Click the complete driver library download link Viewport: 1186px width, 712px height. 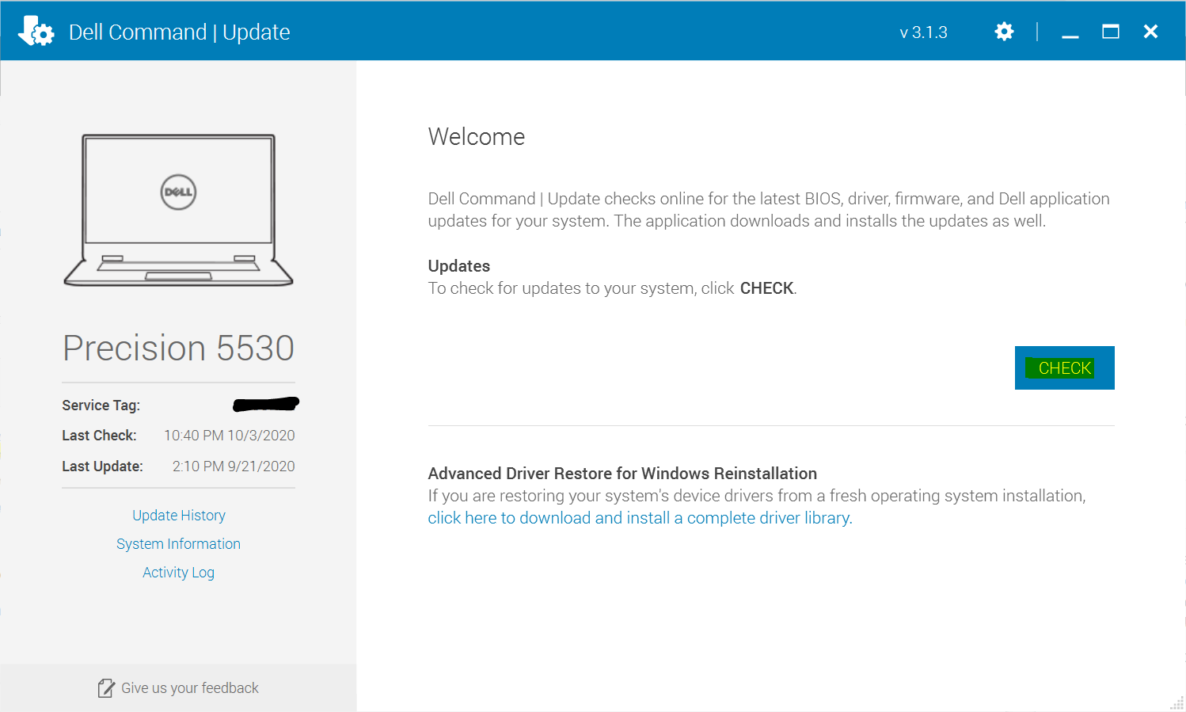click(x=640, y=518)
